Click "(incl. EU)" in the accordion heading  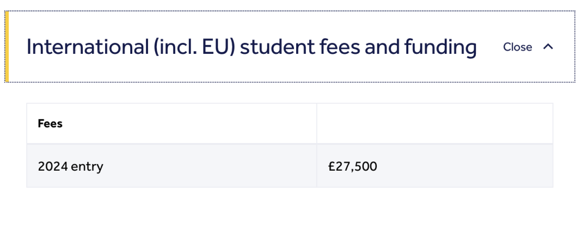[x=187, y=47]
